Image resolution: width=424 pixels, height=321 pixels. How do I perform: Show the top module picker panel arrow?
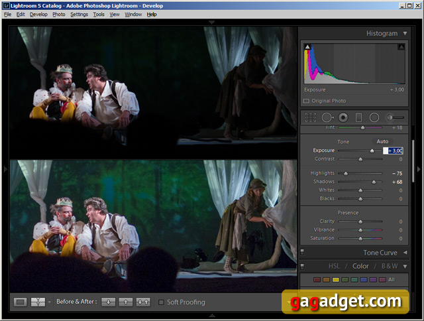point(212,22)
